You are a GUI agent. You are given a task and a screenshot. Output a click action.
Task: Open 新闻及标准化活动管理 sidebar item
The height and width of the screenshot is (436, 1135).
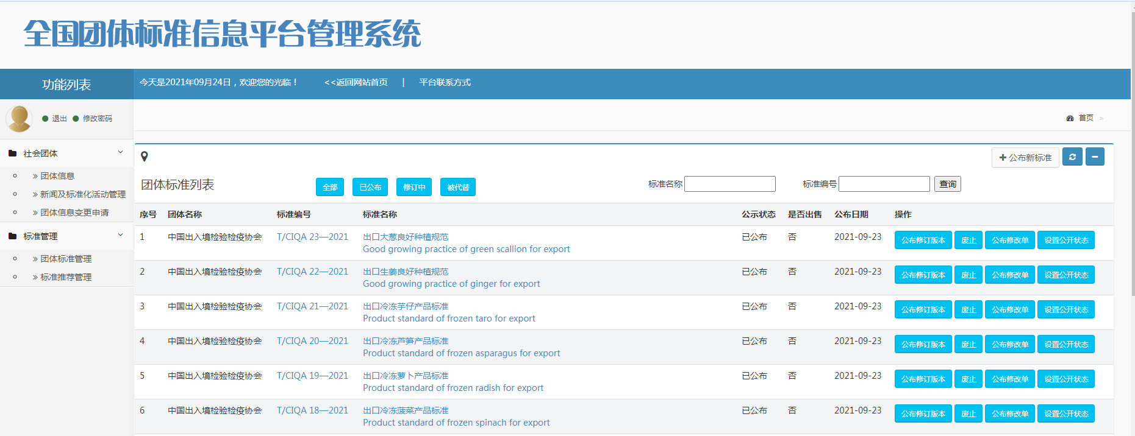[82, 194]
